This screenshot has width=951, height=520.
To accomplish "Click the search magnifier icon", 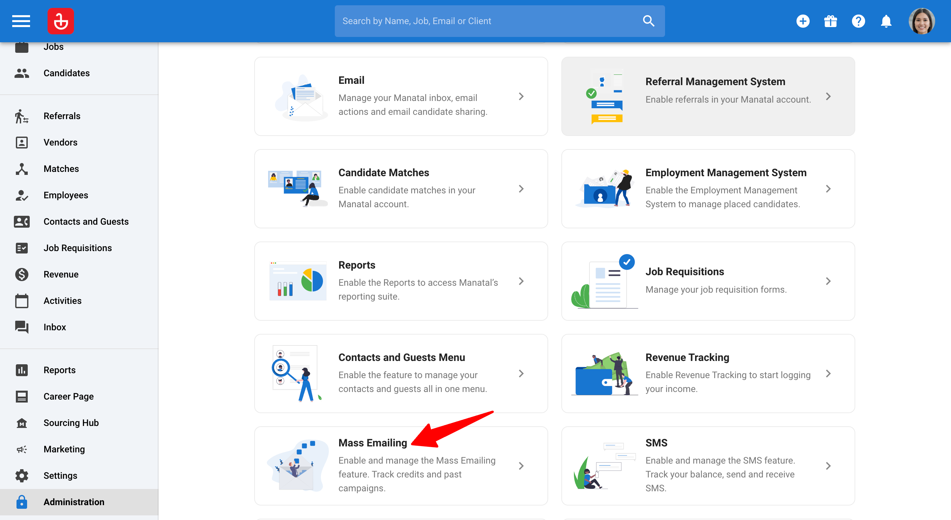I will pos(649,21).
